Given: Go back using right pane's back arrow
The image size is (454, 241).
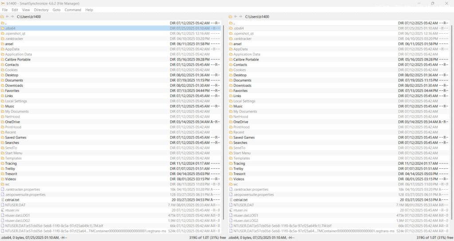Looking at the screenshot, I should coord(235,17).
